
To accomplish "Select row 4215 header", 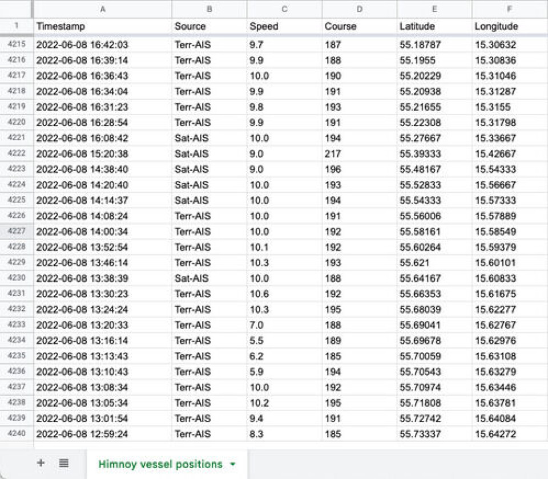I will click(17, 44).
